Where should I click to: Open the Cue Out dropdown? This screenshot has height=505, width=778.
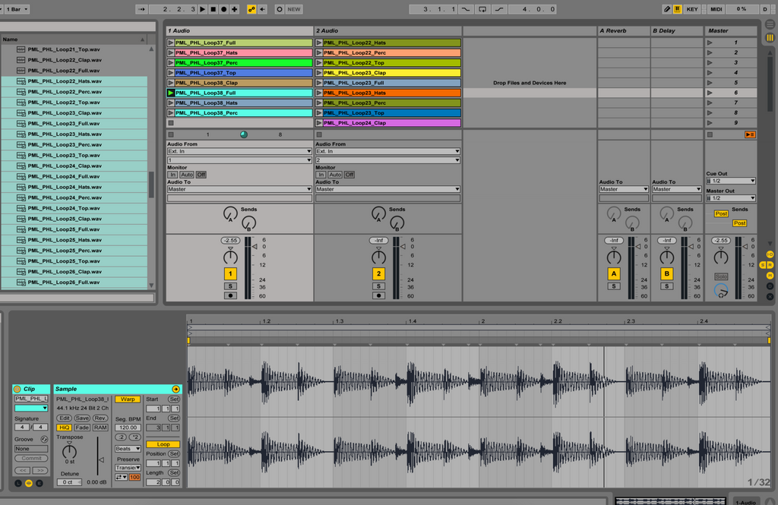click(730, 181)
